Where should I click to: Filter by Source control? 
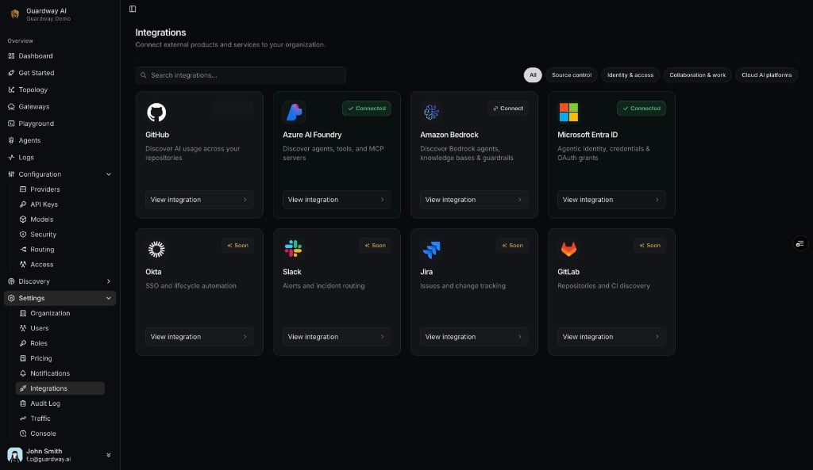click(x=572, y=75)
